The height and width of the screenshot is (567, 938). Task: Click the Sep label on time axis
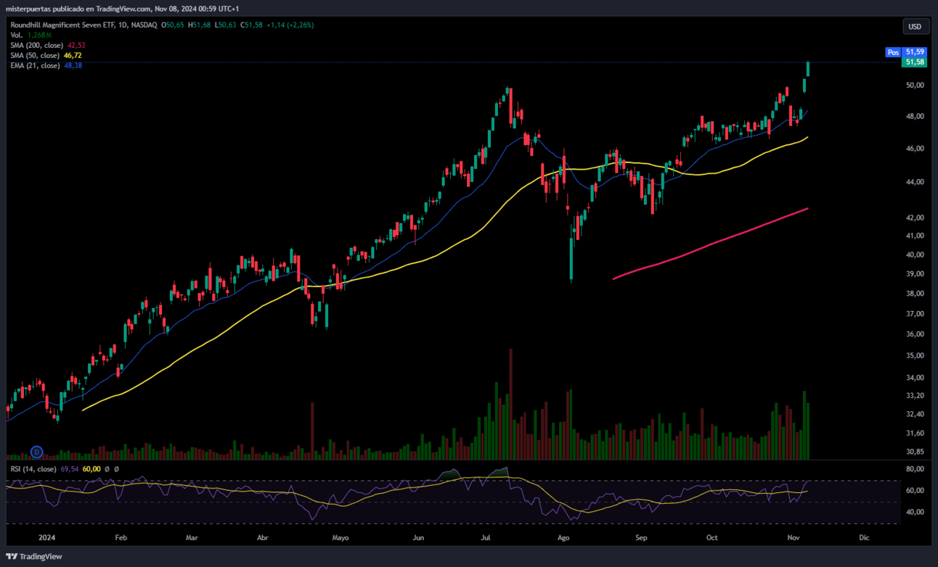(641, 538)
